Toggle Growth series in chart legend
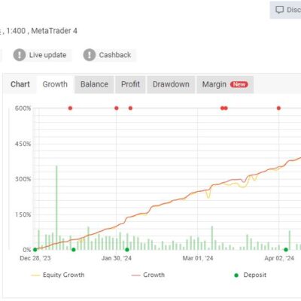Viewport: 301px width, 301px height. point(148,275)
